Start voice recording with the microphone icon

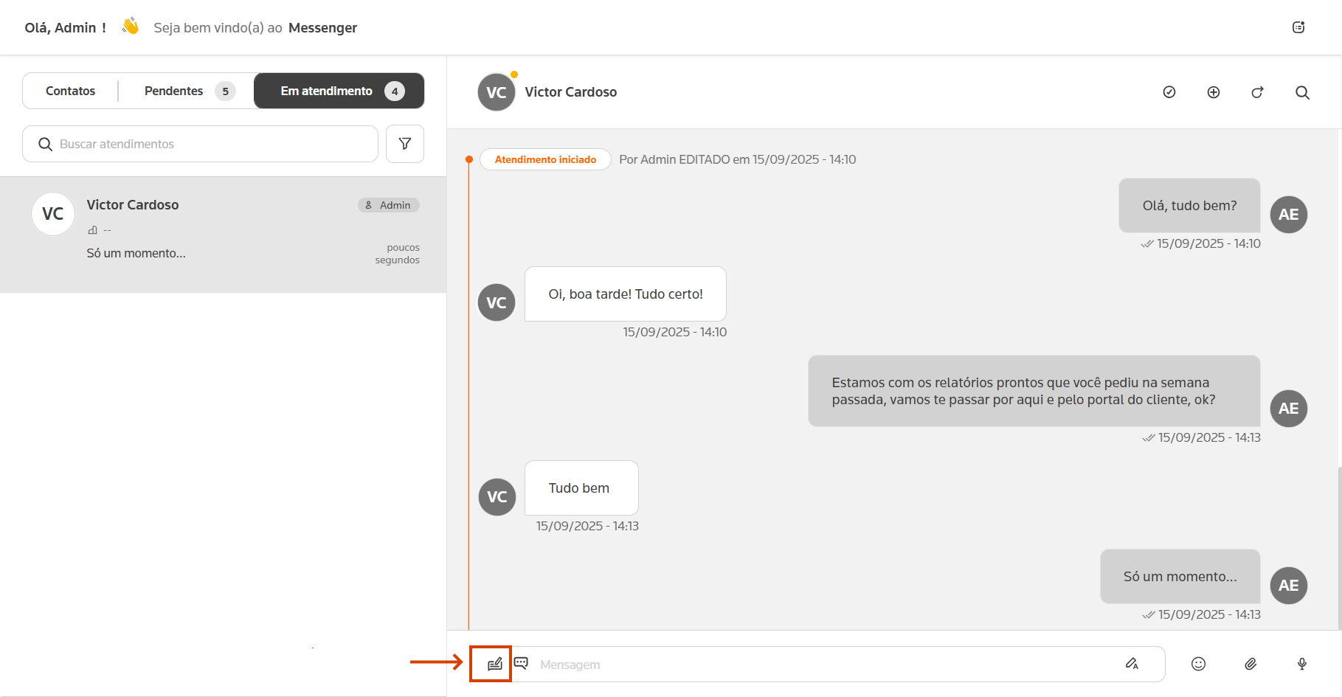coord(1302,664)
